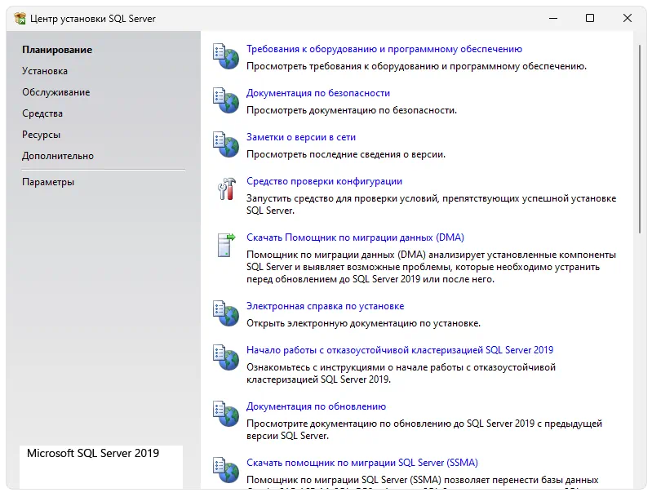The height and width of the screenshot is (497, 652).
Task: Click the hardware and software requirements description text
Action: [416, 66]
